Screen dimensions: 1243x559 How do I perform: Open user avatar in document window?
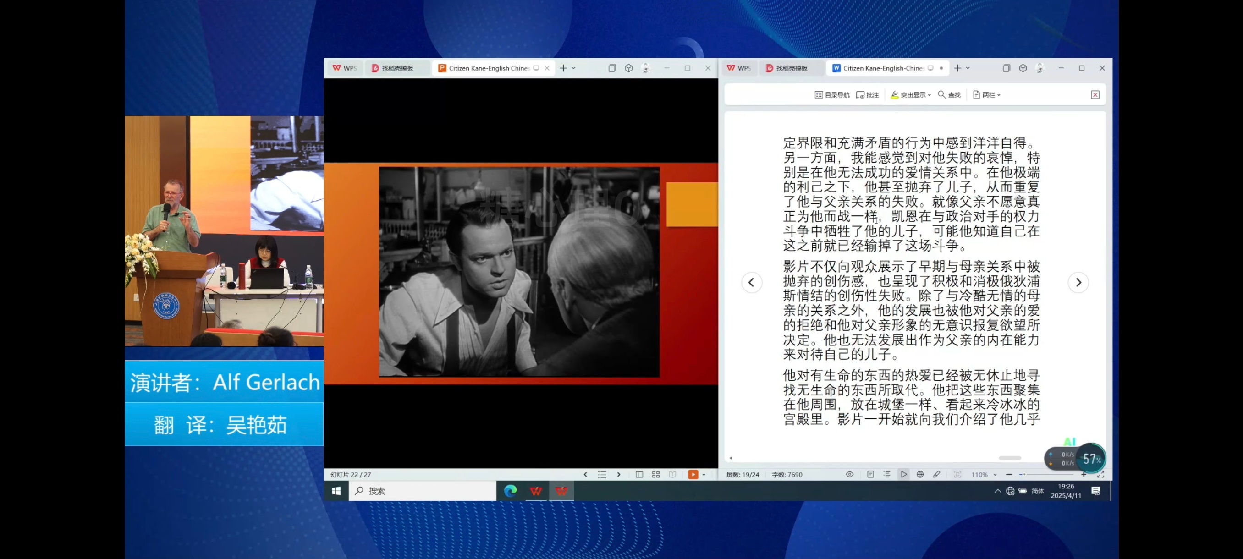coord(1040,68)
